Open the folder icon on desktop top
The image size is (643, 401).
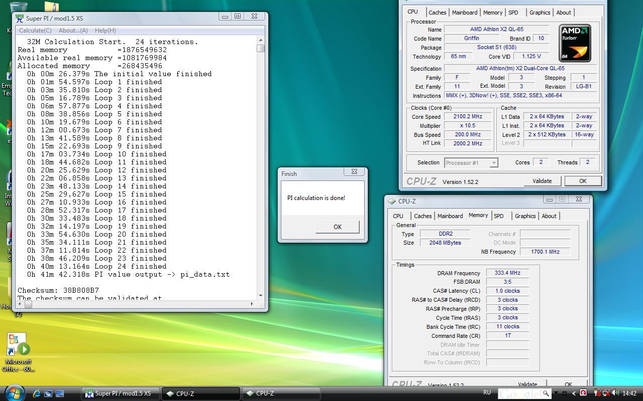[51, 7]
